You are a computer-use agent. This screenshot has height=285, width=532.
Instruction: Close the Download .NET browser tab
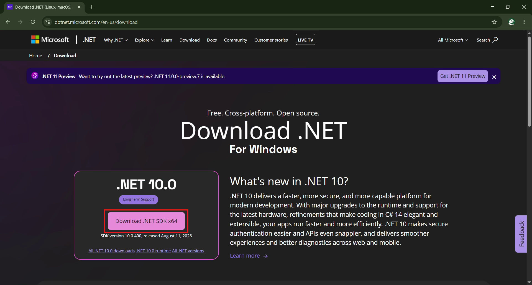79,7
